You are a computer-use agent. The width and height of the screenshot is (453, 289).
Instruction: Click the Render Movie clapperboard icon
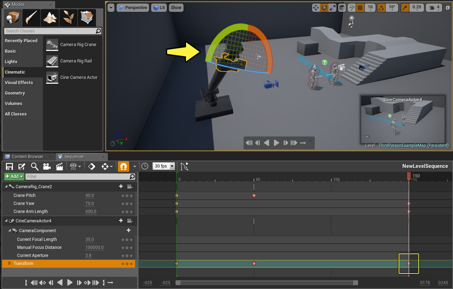pos(59,166)
